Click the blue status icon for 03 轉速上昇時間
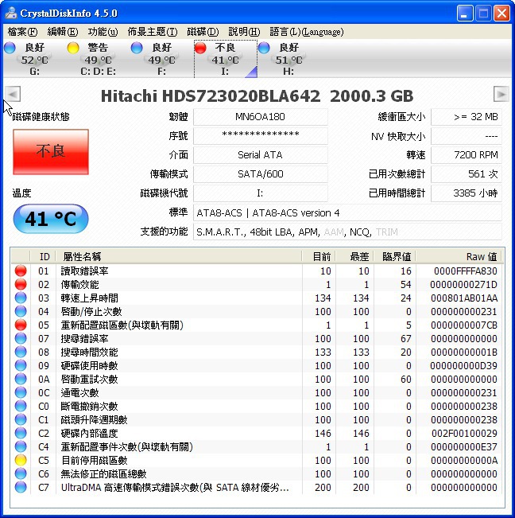515x518 pixels. point(21,298)
